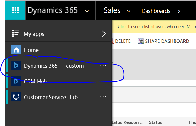Screen dimensions: 196x126
Task: Click the My apps list icon
Action: (x=16, y=33)
